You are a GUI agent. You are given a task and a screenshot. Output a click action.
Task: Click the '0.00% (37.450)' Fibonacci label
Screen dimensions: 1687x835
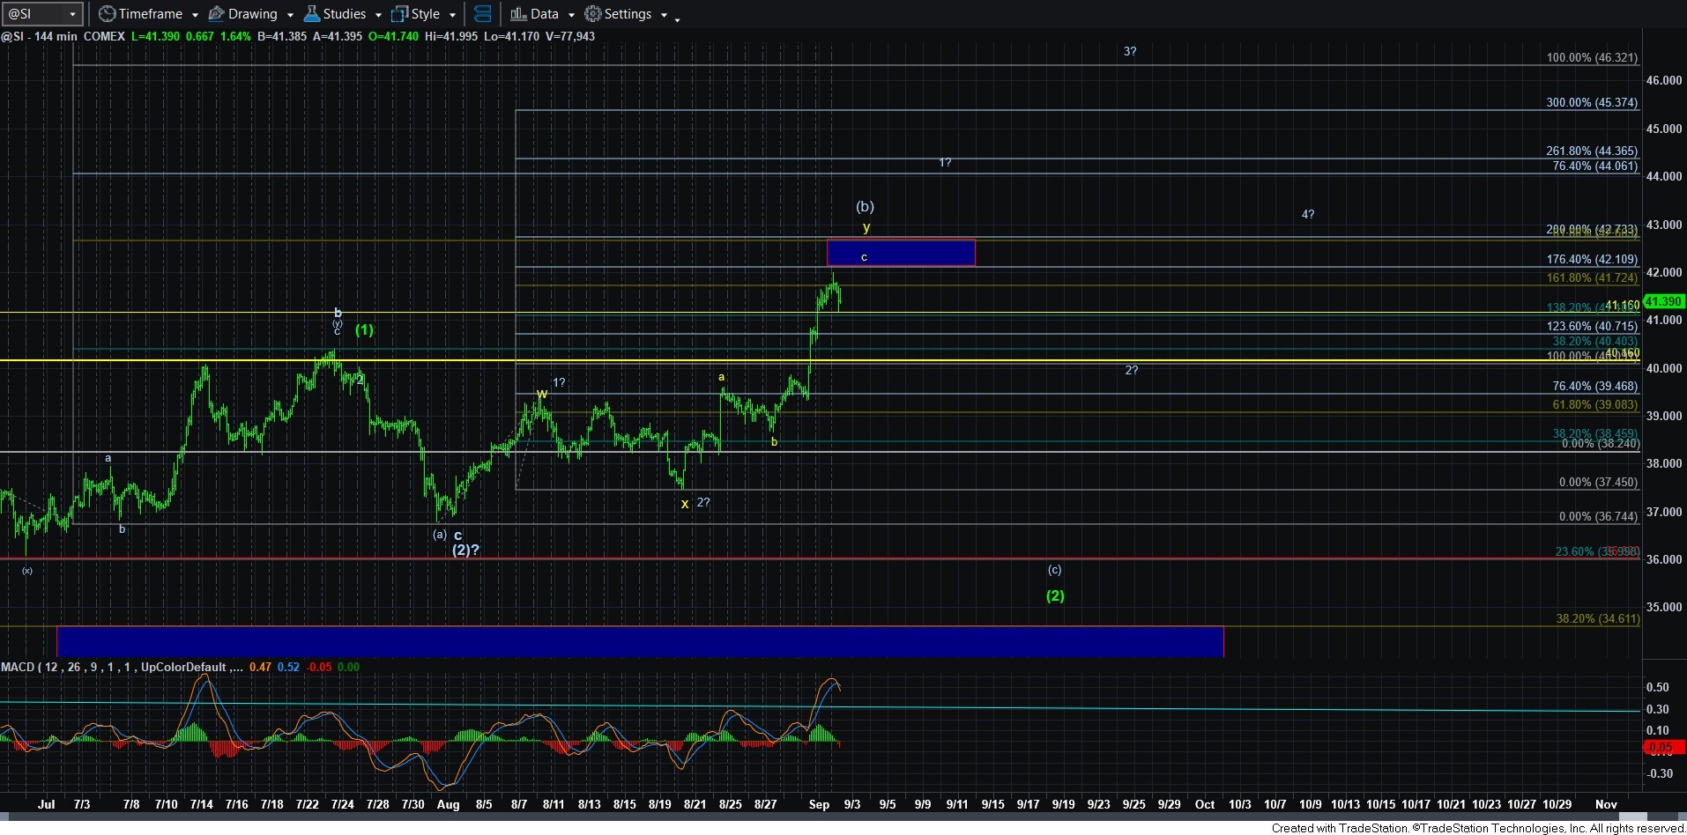(1598, 483)
